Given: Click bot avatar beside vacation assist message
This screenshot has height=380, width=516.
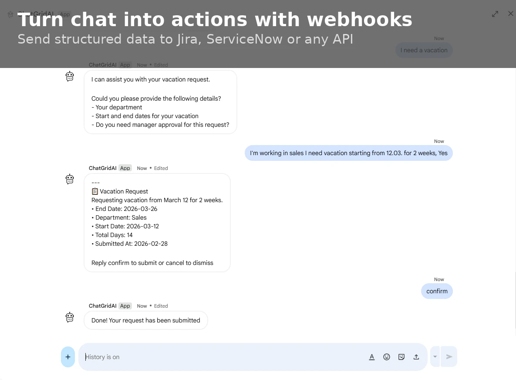Looking at the screenshot, I should 70,76.
